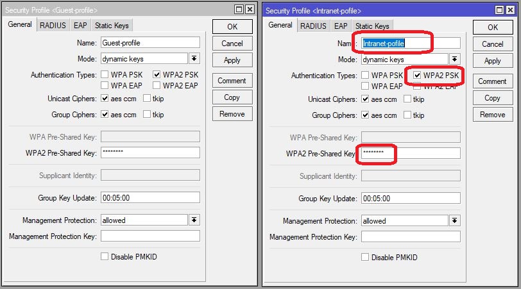Toggle aes ccm group cipher in Intranet-pofile
The image size is (521, 289).
(365, 115)
